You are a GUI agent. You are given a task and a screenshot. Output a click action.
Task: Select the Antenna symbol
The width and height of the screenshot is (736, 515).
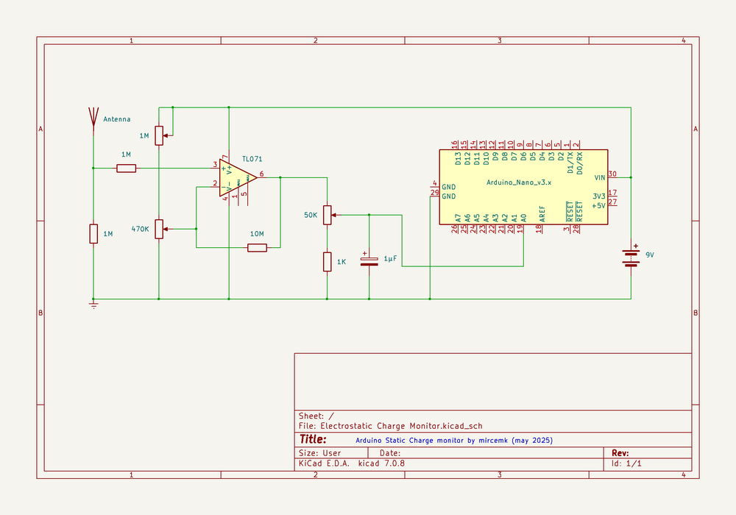click(x=93, y=117)
